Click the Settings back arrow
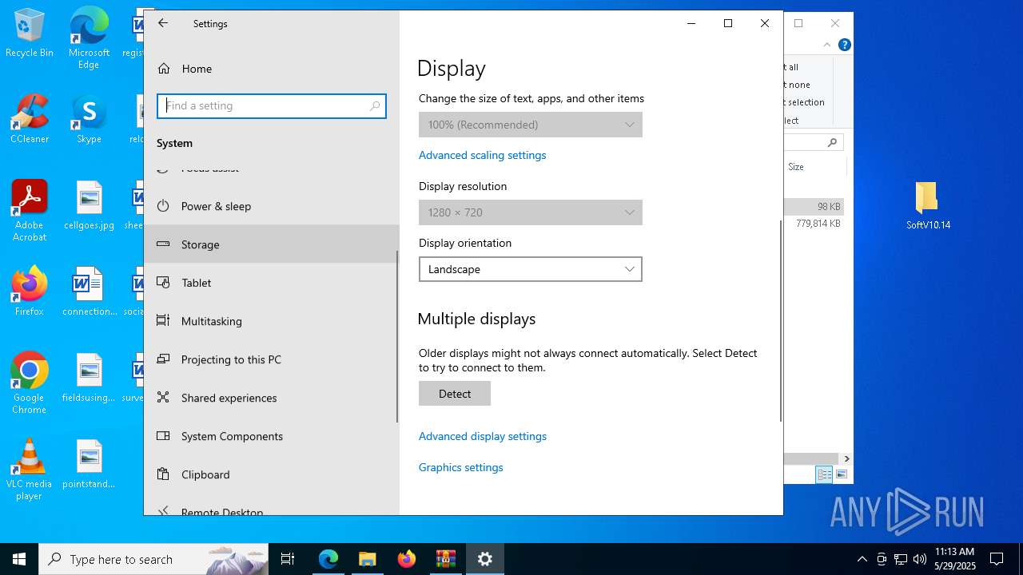Image resolution: width=1023 pixels, height=575 pixels. coord(163,23)
